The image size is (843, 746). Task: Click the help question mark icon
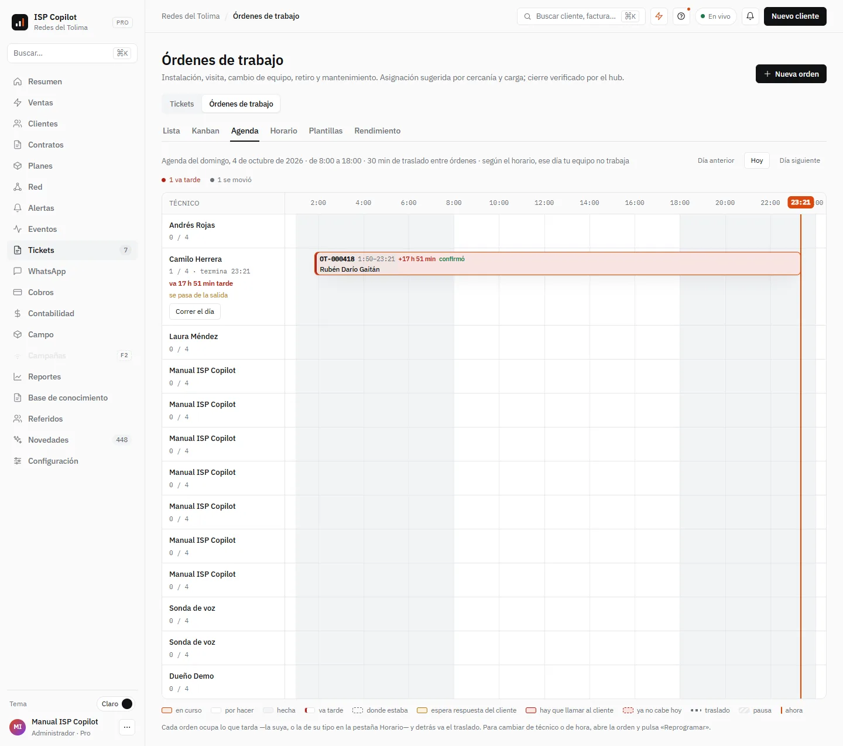(681, 16)
